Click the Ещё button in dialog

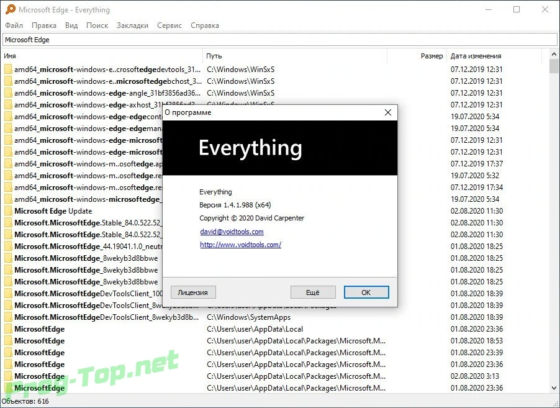[313, 292]
